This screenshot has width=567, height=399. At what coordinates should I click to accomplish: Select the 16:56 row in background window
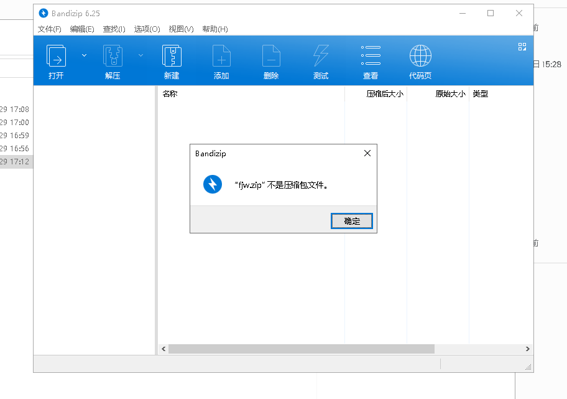16,148
